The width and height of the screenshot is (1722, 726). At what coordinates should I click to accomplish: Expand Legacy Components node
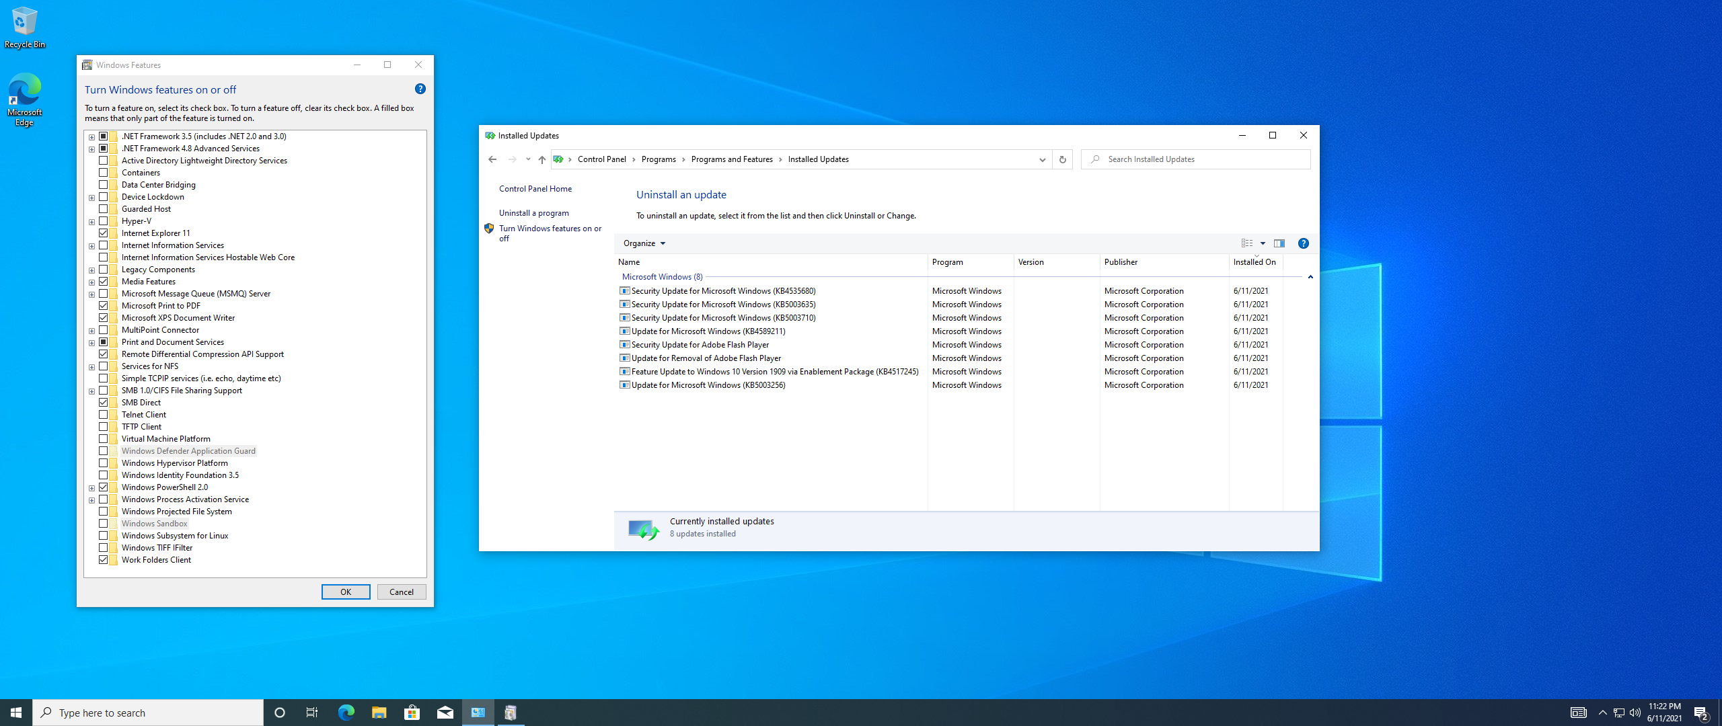click(x=91, y=270)
